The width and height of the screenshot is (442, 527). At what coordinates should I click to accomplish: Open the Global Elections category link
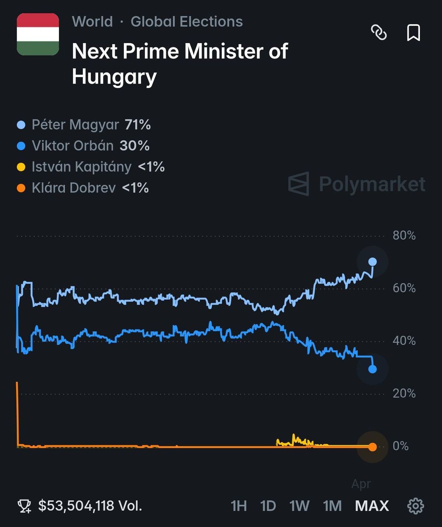click(x=186, y=22)
